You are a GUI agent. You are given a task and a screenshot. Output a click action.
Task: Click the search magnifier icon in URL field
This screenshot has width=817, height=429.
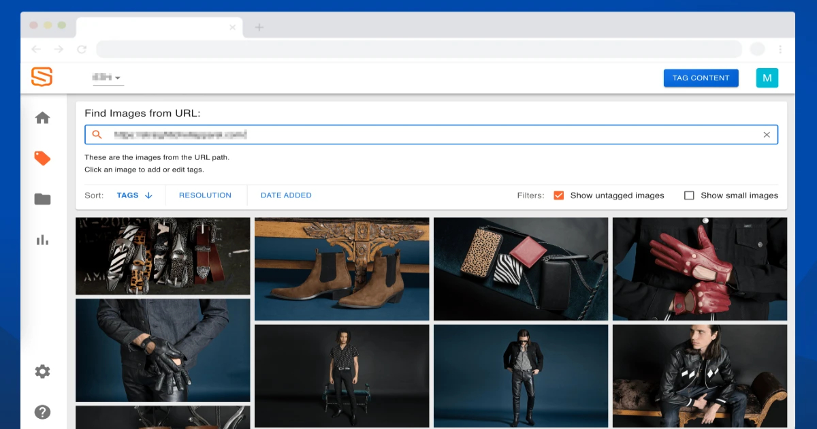[x=97, y=135]
